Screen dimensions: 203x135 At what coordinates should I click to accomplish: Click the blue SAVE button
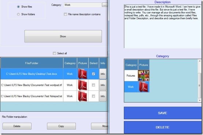(163, 113)
